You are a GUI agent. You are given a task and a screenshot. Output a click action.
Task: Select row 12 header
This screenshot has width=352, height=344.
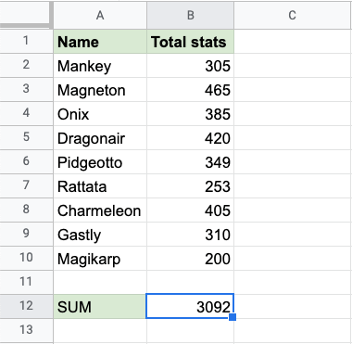[26, 306]
